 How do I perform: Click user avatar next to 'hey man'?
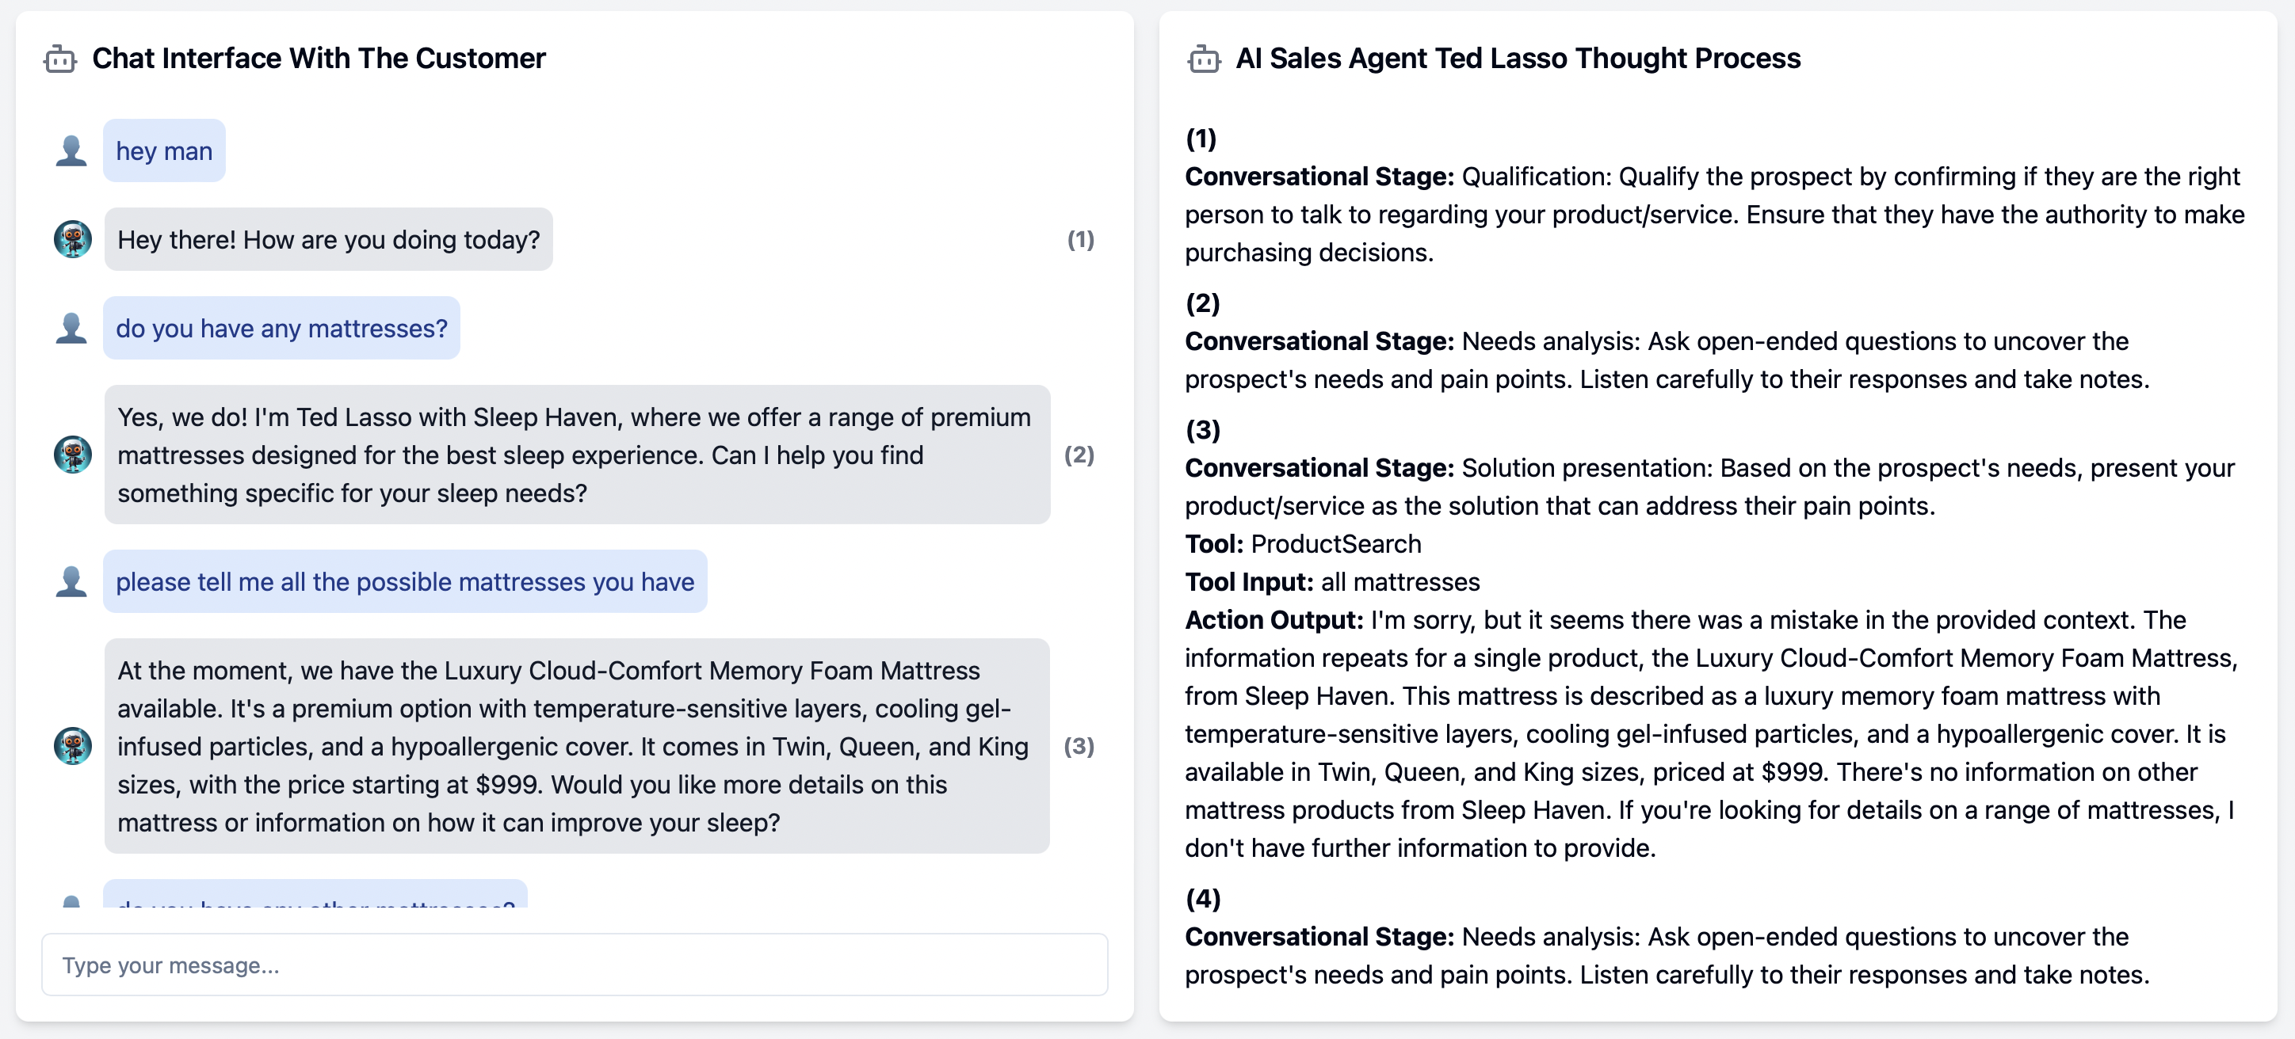71,150
